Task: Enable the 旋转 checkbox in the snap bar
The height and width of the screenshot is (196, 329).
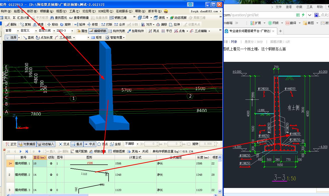Action: (x=189, y=144)
